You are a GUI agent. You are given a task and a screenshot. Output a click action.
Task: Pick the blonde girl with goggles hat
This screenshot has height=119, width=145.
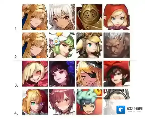[x=89, y=45]
